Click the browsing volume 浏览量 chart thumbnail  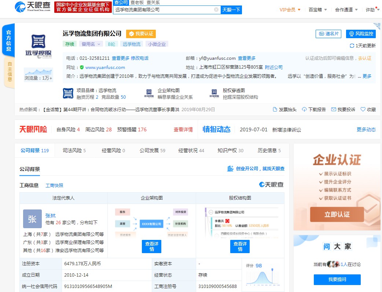[x=38, y=74]
